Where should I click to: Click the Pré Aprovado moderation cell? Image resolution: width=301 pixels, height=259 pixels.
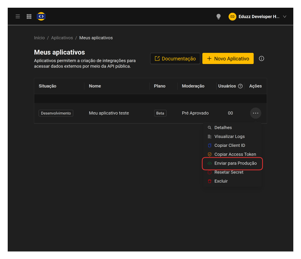point(195,113)
